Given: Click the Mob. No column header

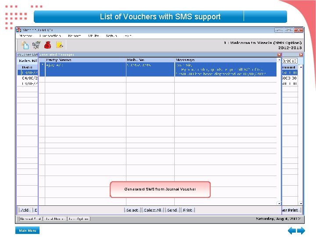Looking at the screenshot, I should point(150,60).
